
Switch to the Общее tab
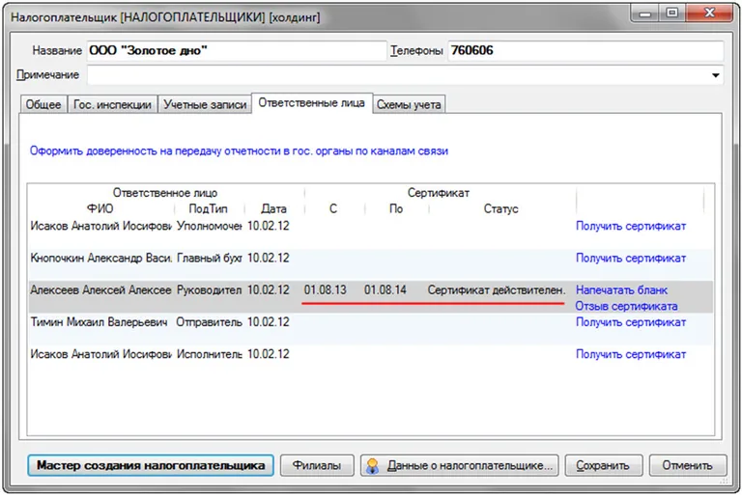point(43,104)
